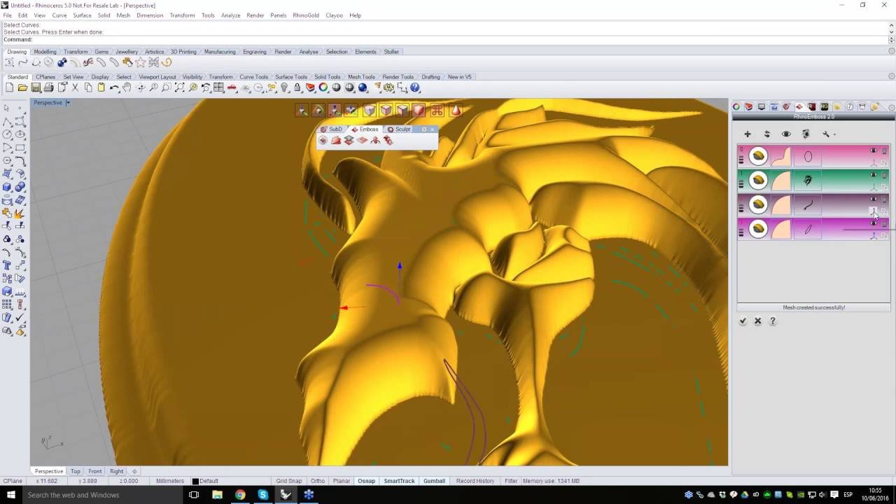Click the first icon in floating Emboss toolbar
The image size is (896, 504).
323,141
